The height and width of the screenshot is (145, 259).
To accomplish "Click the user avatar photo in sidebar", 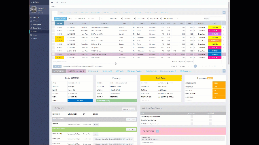I will coord(34,10).
